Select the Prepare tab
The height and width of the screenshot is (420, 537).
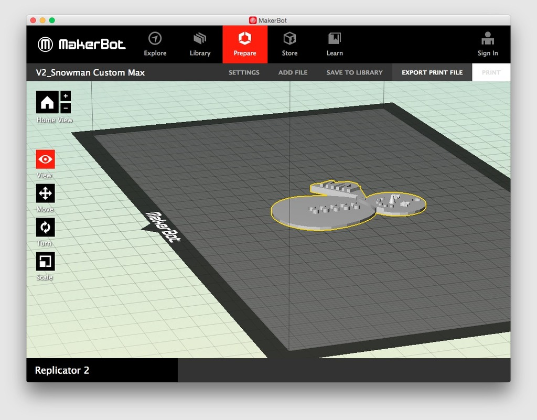coord(245,44)
